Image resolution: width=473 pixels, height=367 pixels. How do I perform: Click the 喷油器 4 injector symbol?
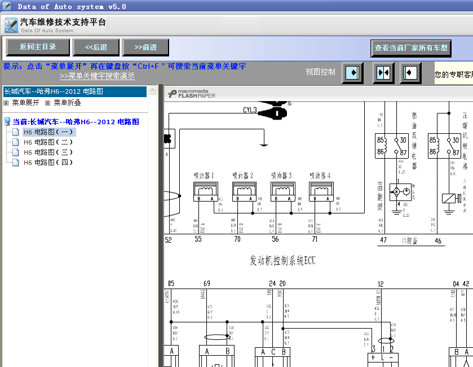tap(321, 191)
